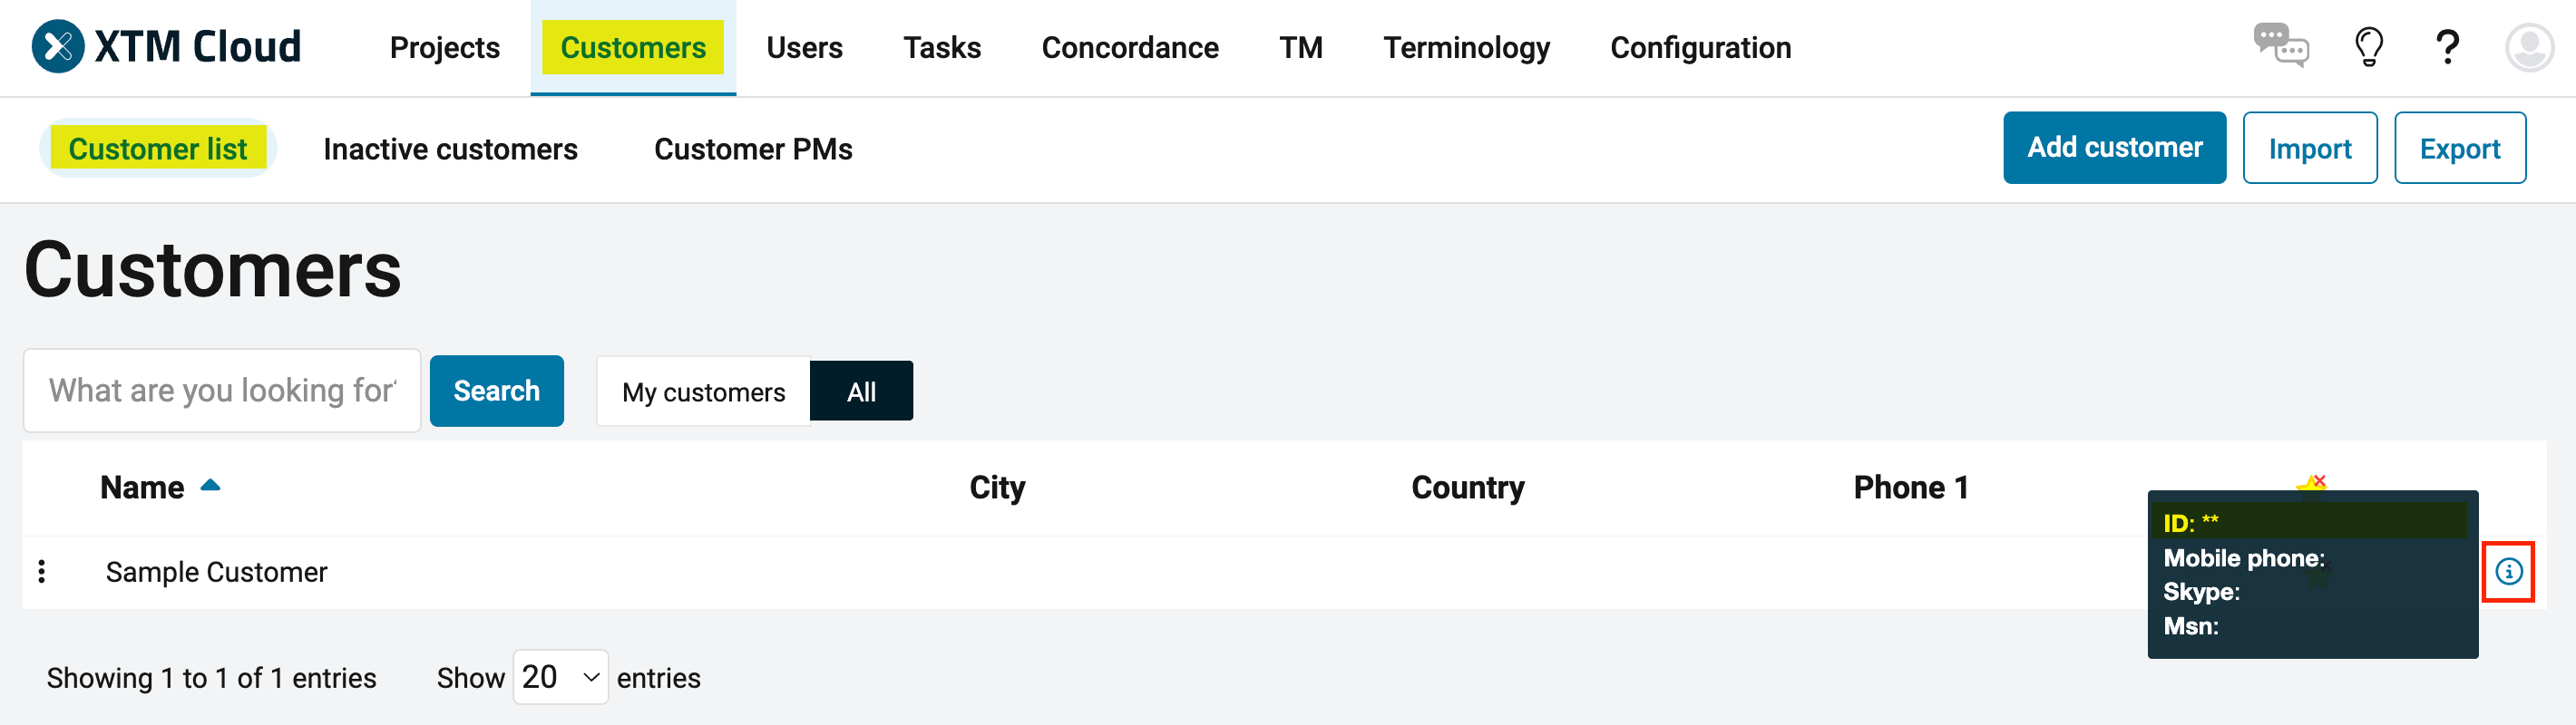Click the XTM Cloud logo
The image size is (2576, 725).
[x=165, y=45]
